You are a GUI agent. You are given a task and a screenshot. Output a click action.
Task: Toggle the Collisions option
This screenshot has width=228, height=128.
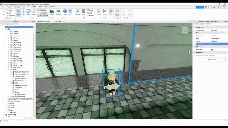tap(42, 10)
